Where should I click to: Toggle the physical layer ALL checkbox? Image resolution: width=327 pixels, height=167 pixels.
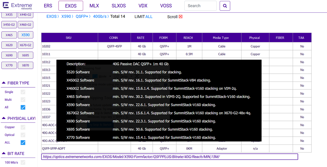pos(23,143)
